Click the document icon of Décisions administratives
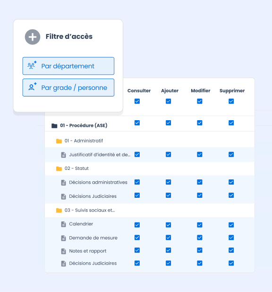Screen dimensions: 272x292 (64, 183)
